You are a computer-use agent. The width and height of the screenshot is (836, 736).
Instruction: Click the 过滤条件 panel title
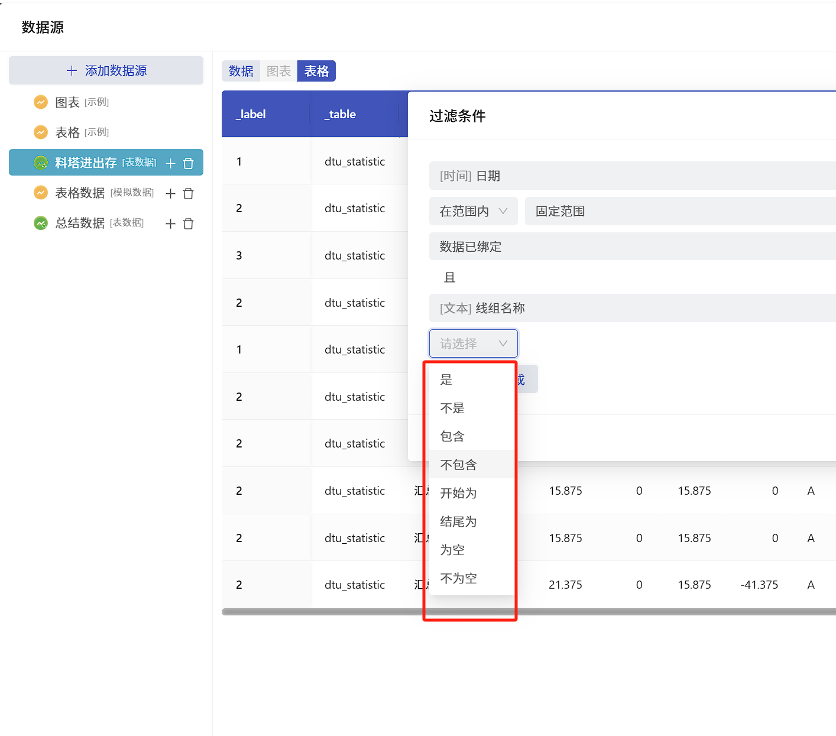[457, 116]
